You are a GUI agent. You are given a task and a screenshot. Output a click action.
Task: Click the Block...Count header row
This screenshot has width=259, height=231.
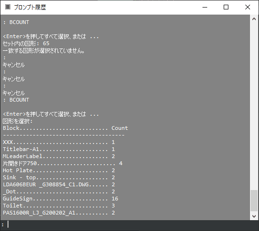pyautogui.click(x=65, y=128)
